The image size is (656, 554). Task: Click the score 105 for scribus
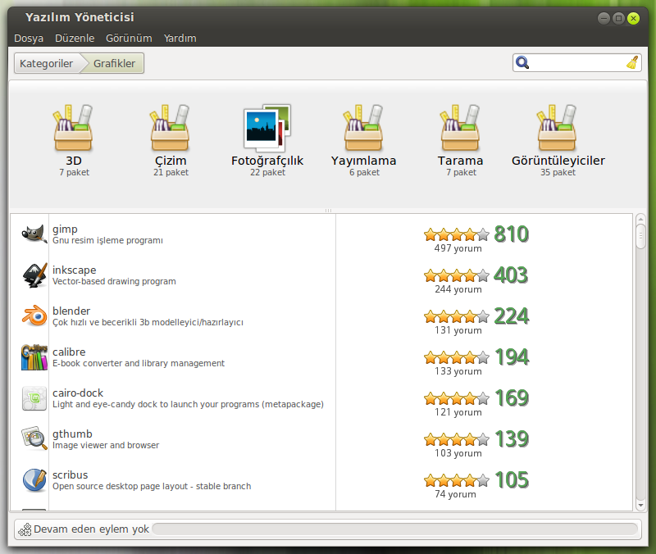(512, 480)
